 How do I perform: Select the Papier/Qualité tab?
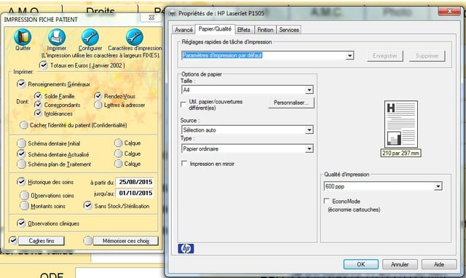click(215, 29)
